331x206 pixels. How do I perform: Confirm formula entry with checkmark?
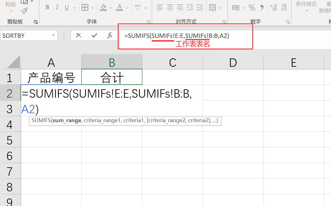94,35
